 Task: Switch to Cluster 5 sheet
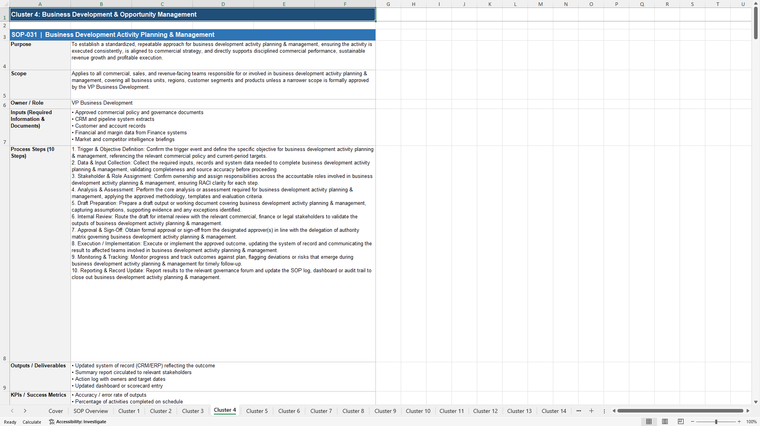click(257, 411)
